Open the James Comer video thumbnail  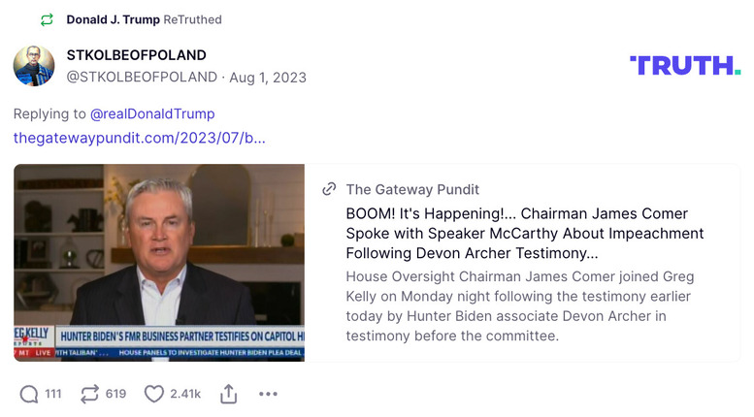159,262
